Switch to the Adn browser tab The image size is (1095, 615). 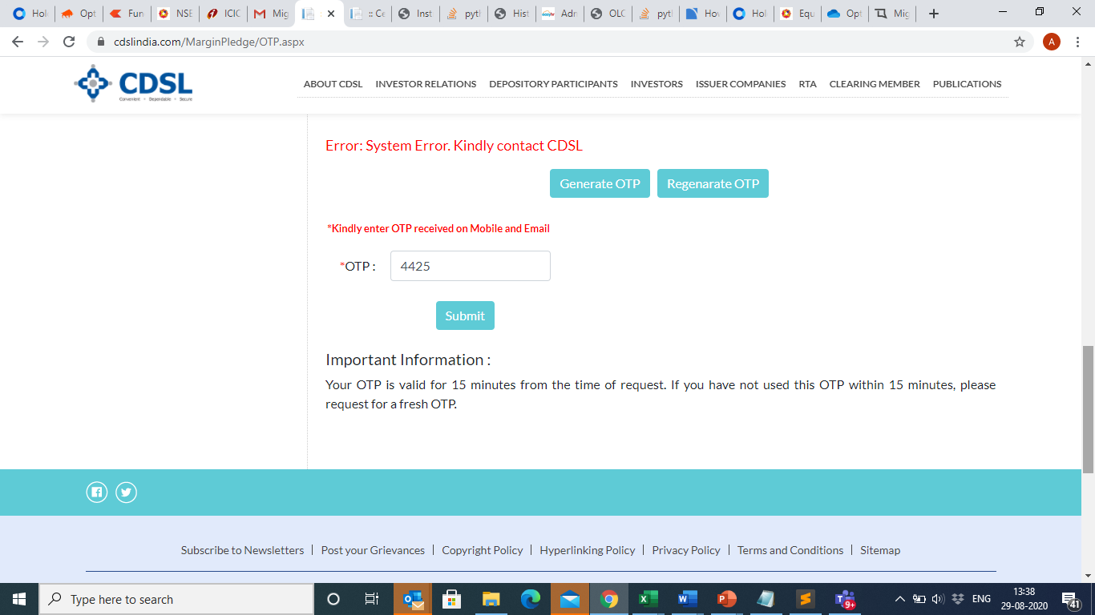560,14
